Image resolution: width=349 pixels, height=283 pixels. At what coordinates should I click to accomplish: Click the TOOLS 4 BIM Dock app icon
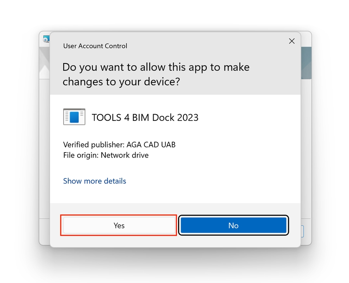(x=74, y=117)
